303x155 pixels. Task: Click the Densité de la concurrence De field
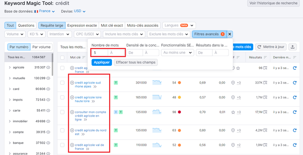coord(135,52)
